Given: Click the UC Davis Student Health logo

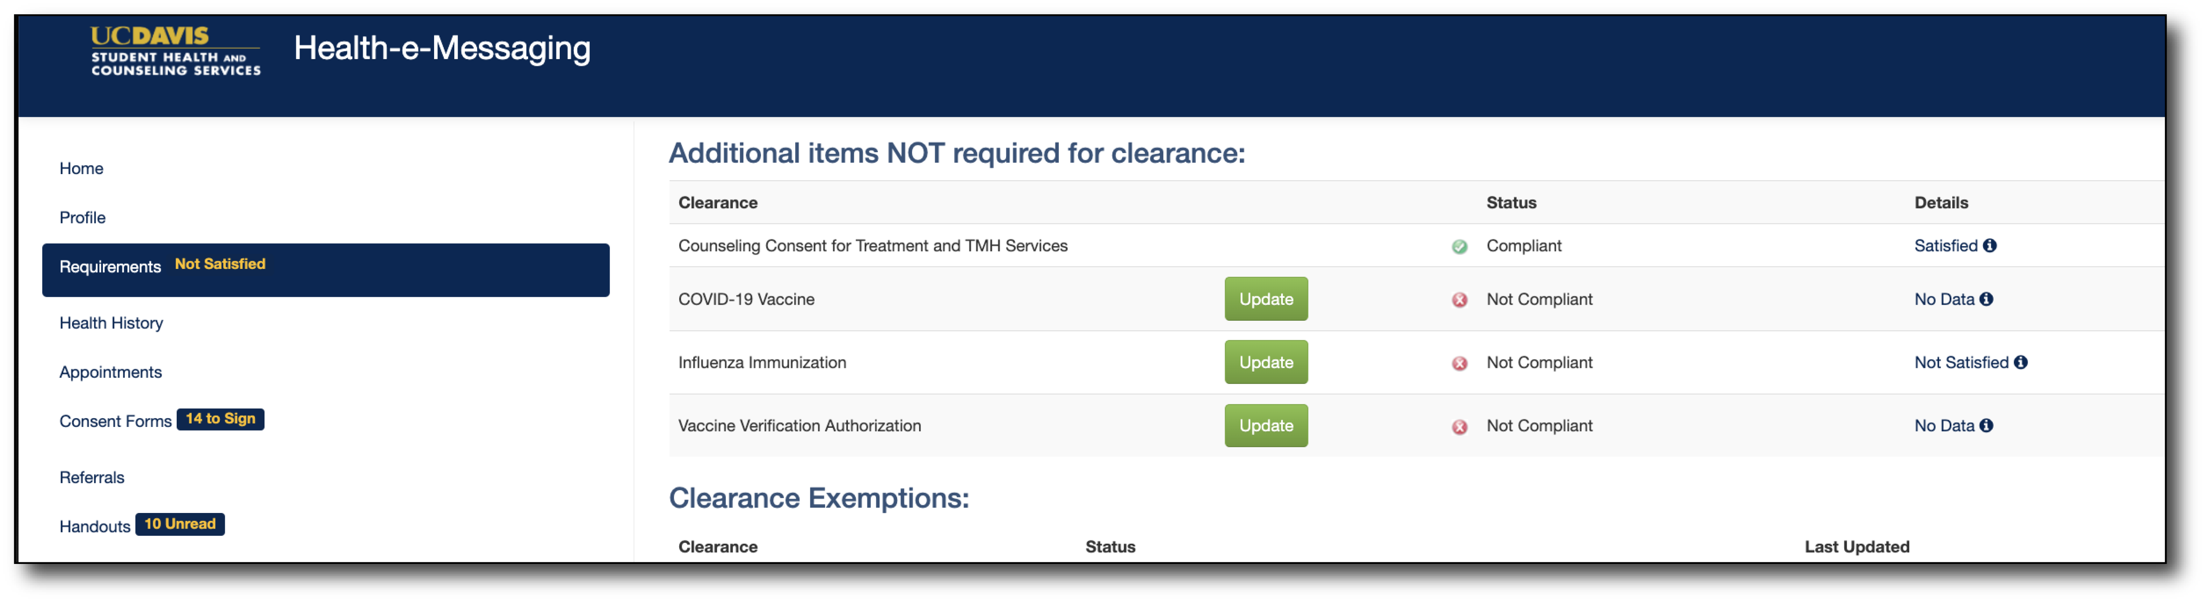Looking at the screenshot, I should pos(175,51).
